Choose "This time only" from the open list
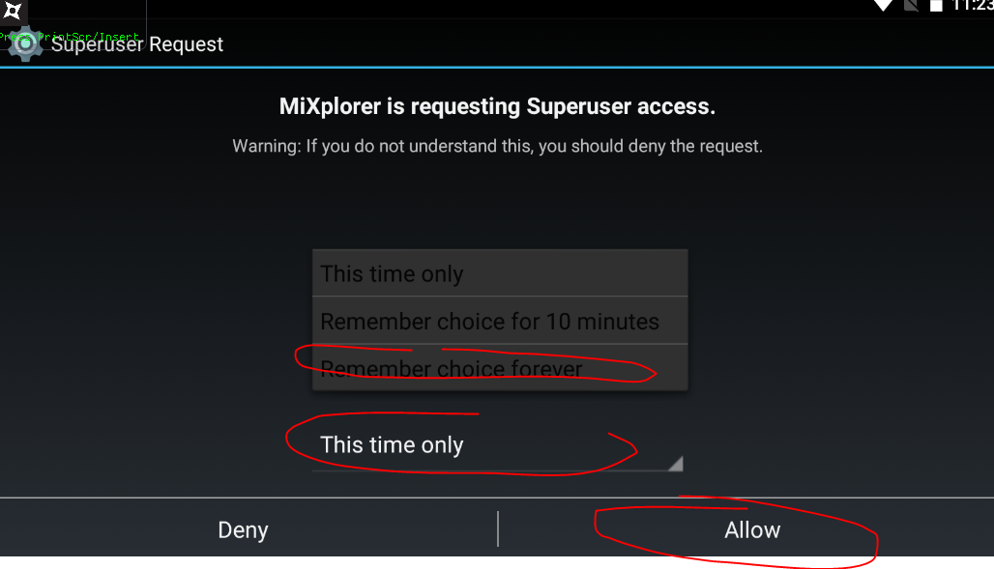 click(x=500, y=273)
